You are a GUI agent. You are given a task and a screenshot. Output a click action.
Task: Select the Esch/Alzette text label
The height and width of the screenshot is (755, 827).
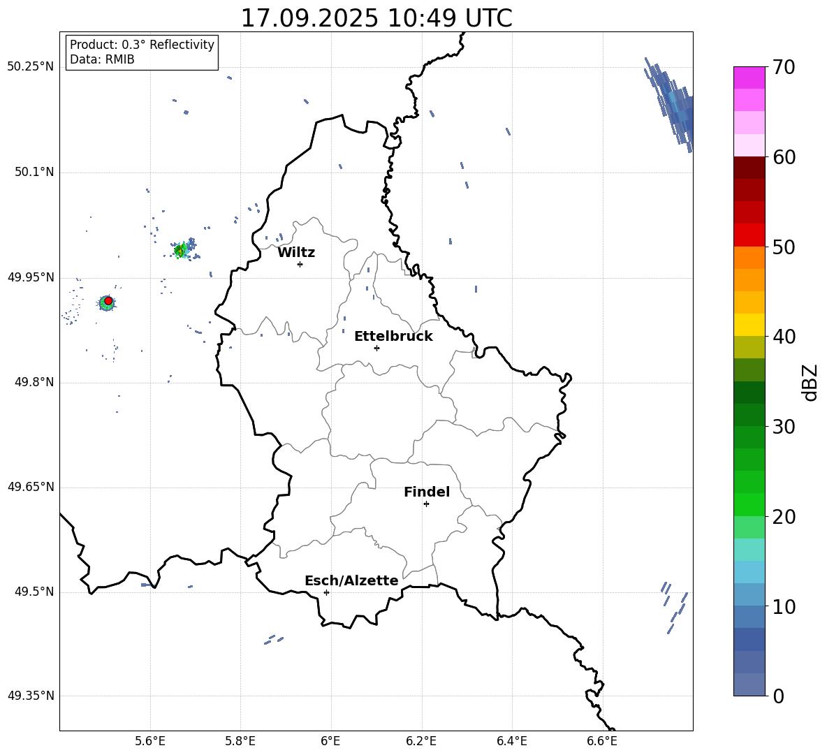coord(351,580)
